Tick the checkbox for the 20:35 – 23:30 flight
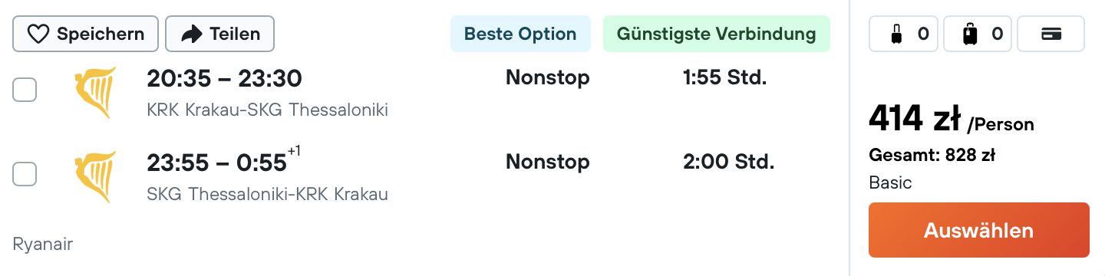Screen dimensions: 1105x276 point(25,90)
